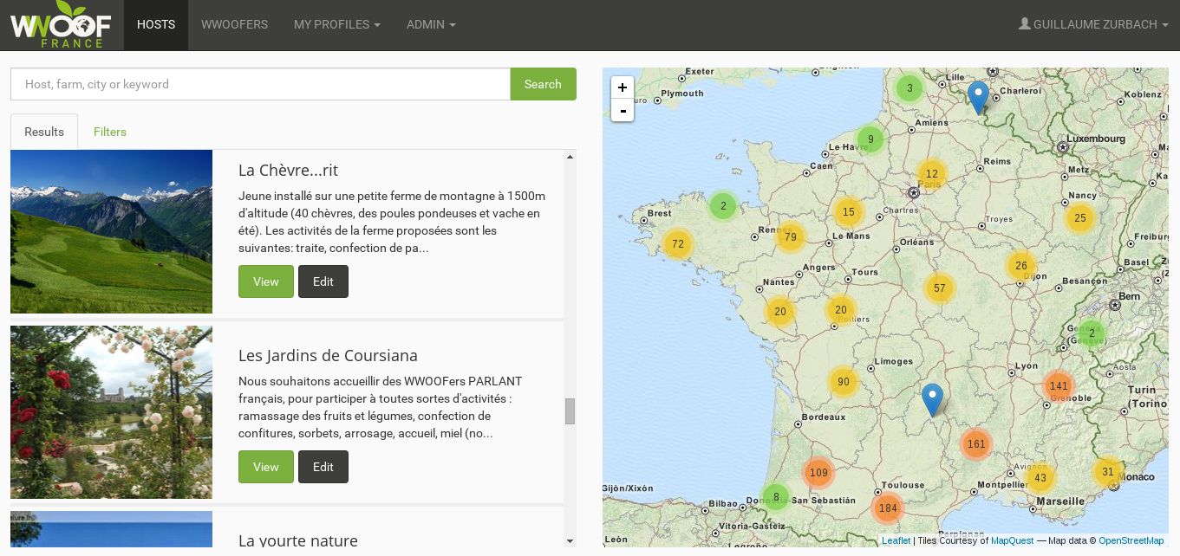Open the map cluster labeled 79
This screenshot has height=556, width=1180.
click(790, 236)
